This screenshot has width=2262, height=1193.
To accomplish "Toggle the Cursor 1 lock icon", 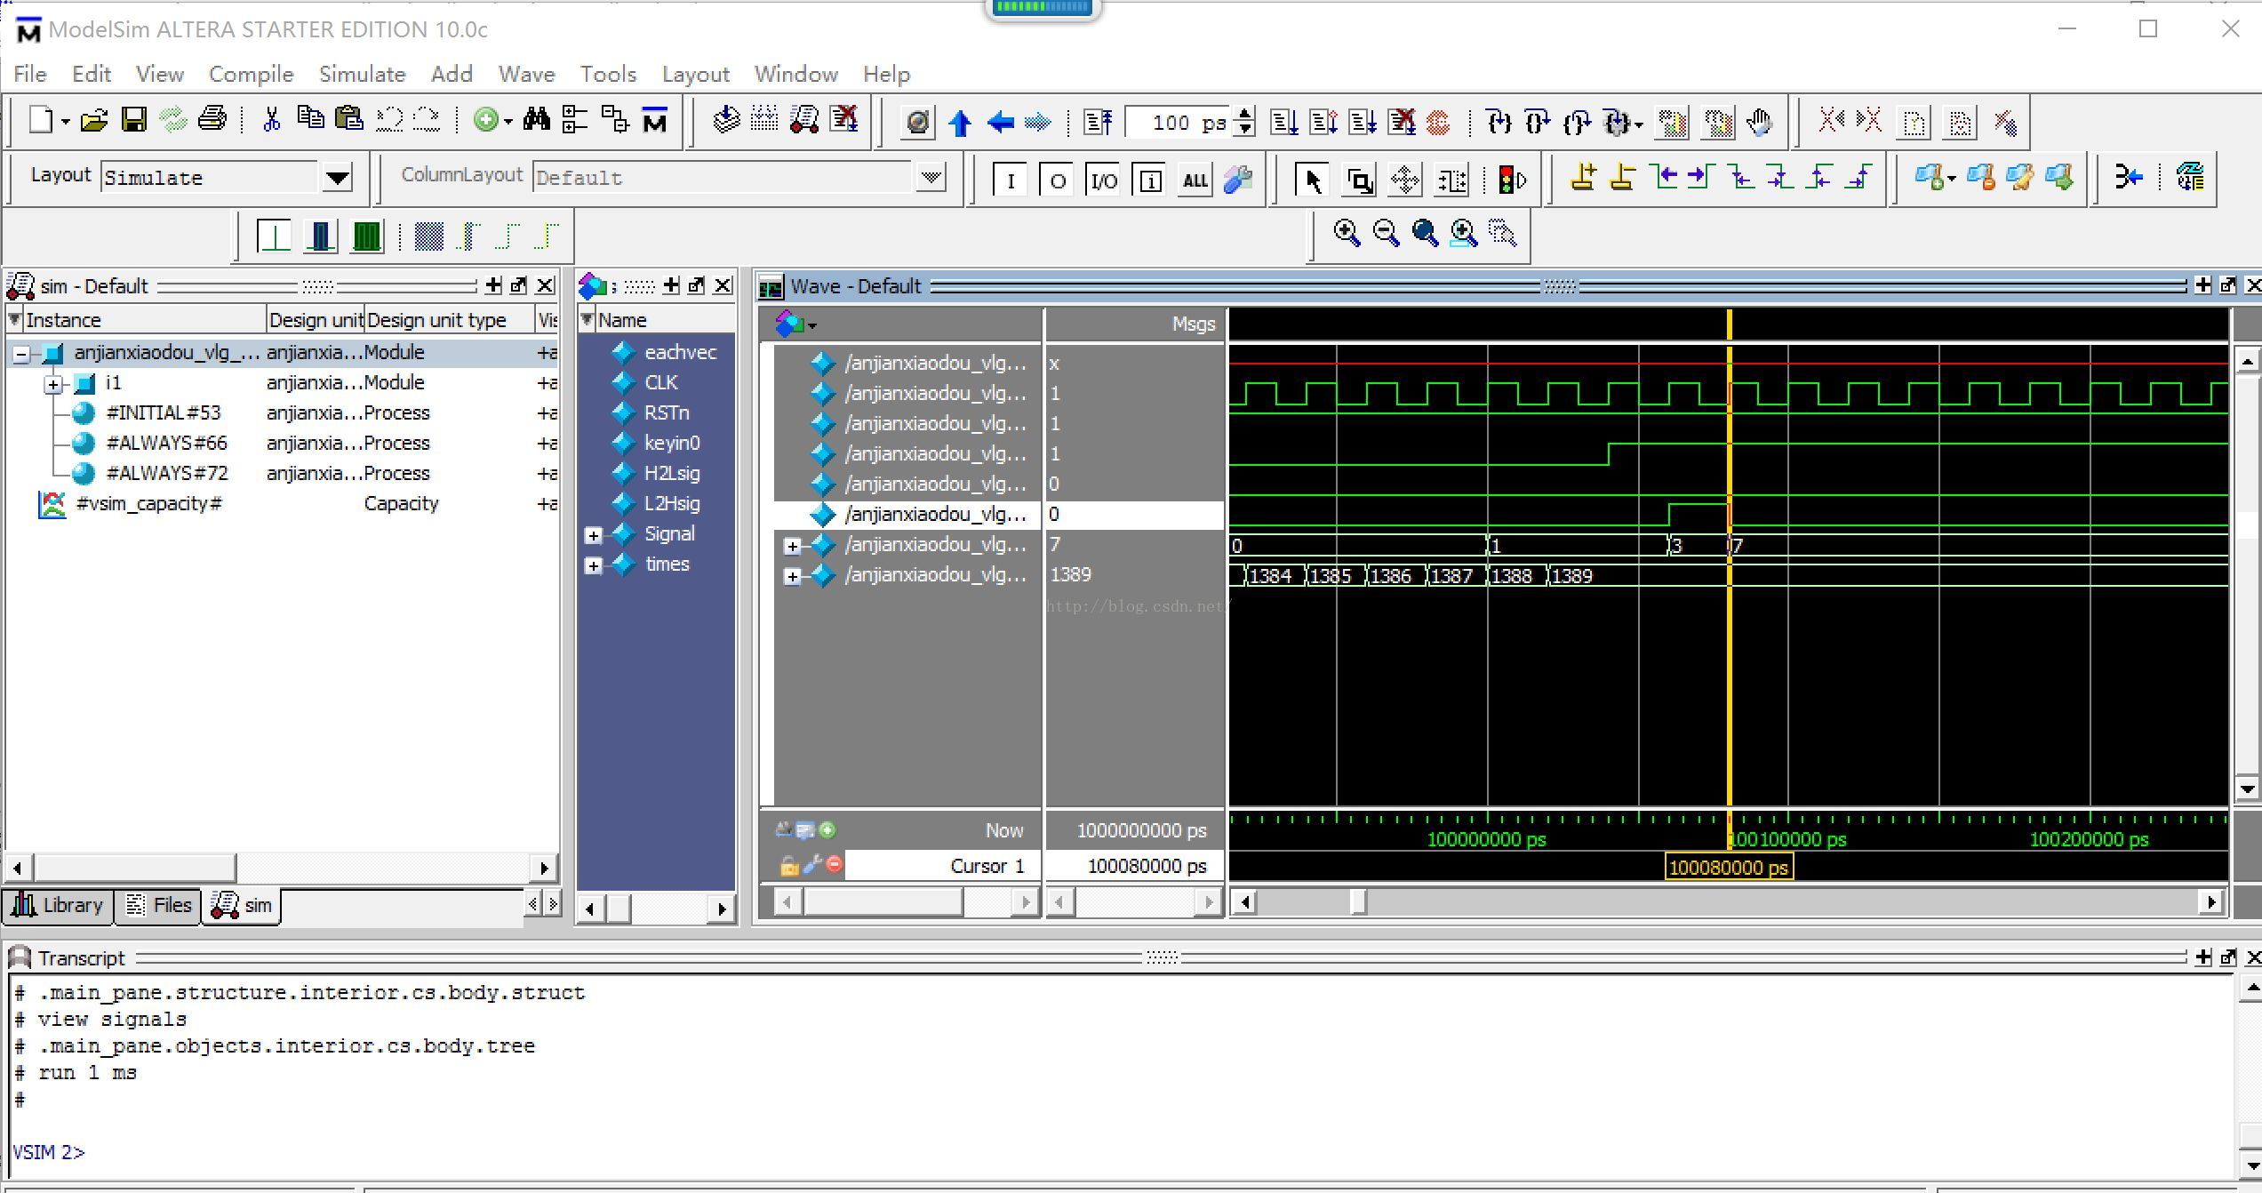I will (788, 866).
